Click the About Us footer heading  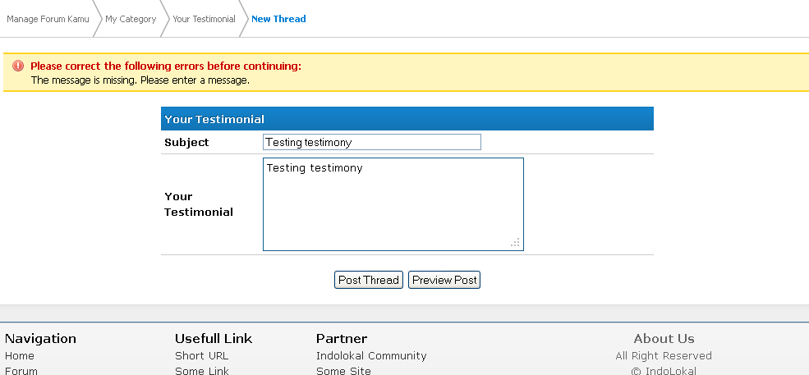pos(664,339)
